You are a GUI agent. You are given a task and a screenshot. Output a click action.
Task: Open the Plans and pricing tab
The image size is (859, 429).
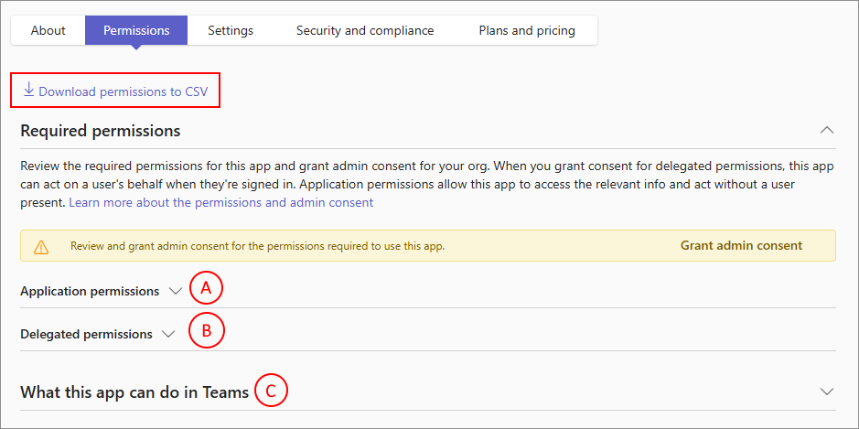click(x=527, y=30)
